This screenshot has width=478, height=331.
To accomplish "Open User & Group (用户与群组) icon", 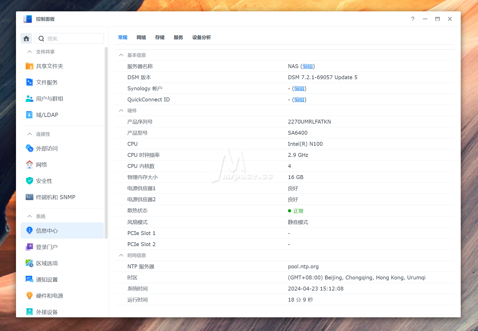I will pyautogui.click(x=29, y=99).
